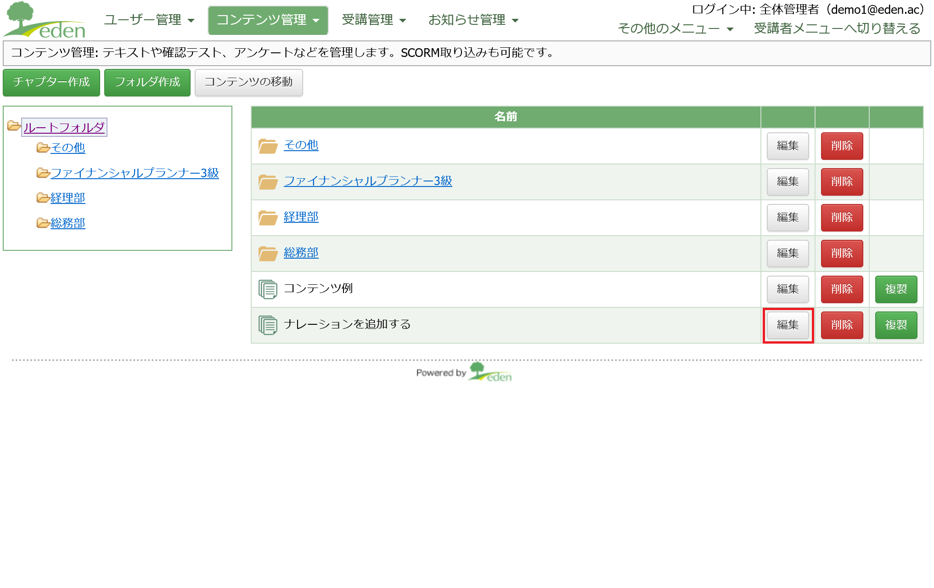Open the お知らせ管理 menu
The height and width of the screenshot is (588, 934).
473,20
